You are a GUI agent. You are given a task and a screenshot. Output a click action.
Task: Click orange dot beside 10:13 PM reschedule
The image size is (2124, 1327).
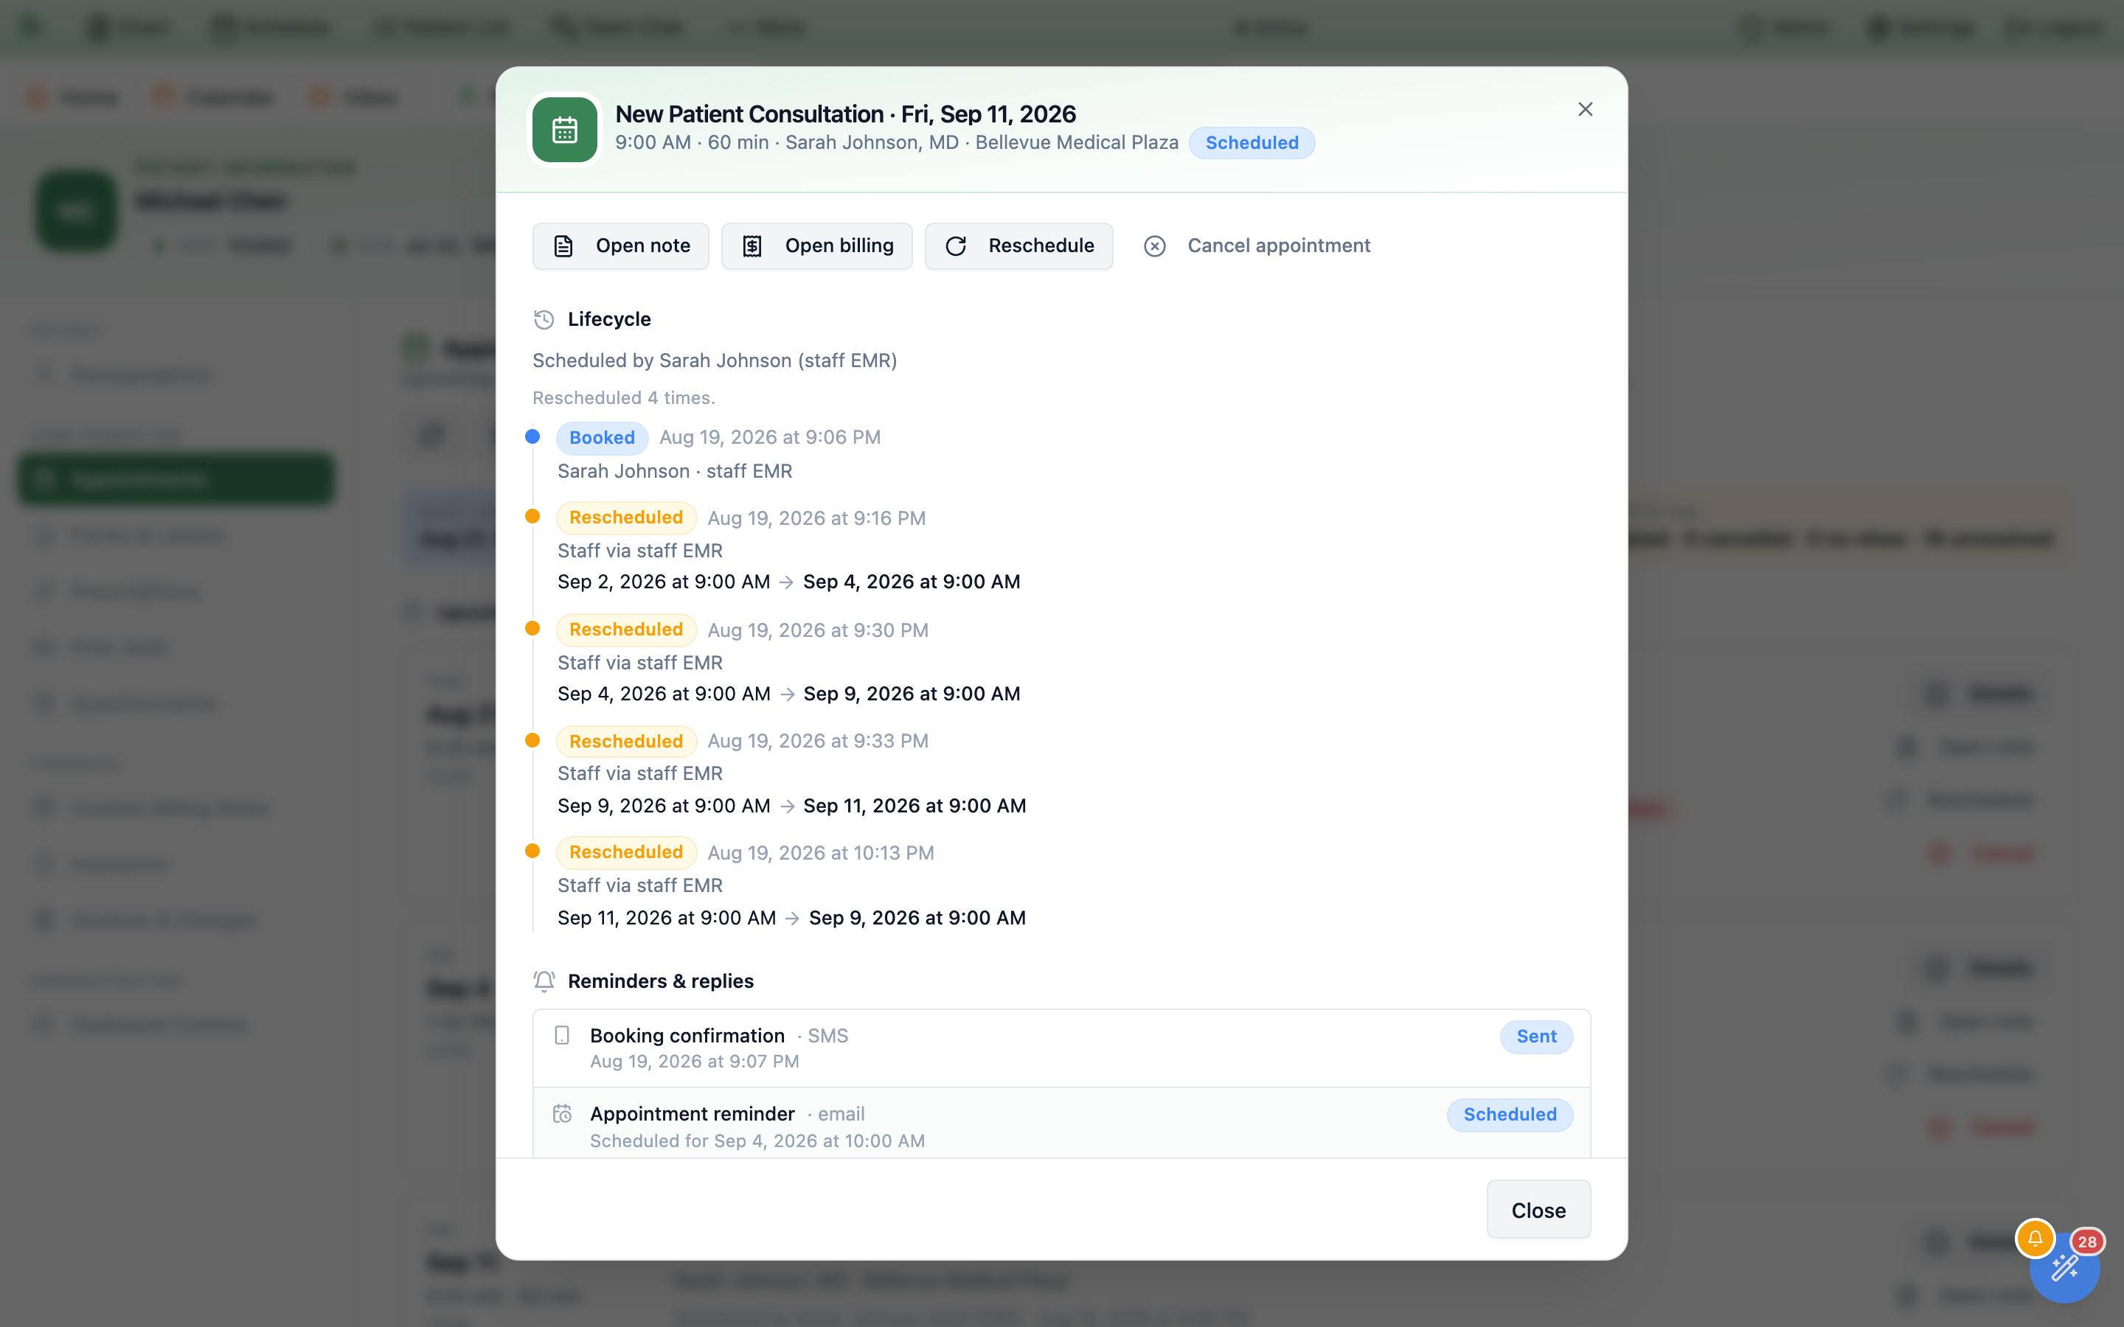click(x=532, y=851)
